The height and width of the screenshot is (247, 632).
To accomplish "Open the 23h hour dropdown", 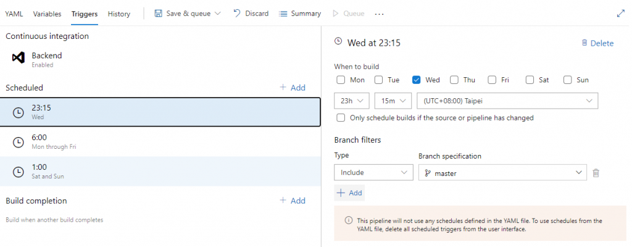I will (351, 101).
